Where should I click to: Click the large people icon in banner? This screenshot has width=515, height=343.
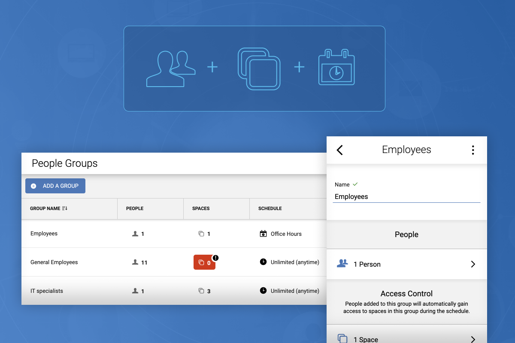[171, 69]
